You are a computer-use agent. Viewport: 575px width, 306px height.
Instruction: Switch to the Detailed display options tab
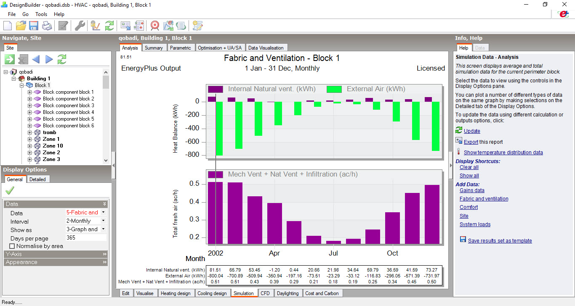(38, 179)
